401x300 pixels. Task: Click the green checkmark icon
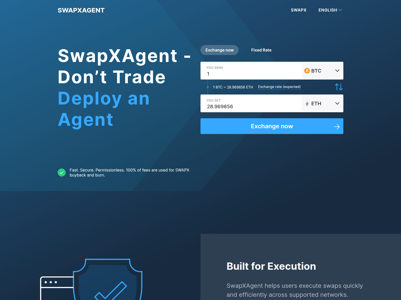pos(62,172)
